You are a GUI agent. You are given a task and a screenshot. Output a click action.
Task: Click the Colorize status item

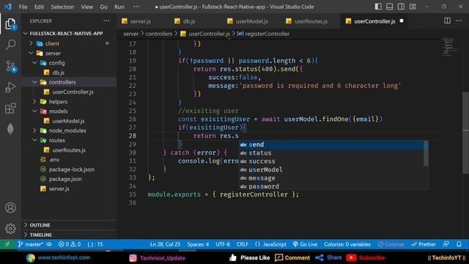click(x=391, y=244)
